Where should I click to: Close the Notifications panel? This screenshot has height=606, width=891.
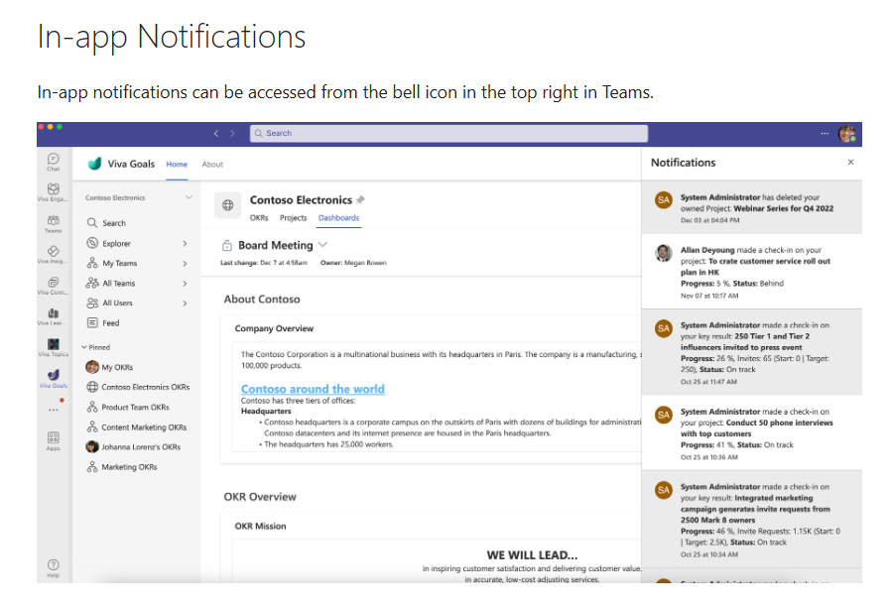pos(850,162)
